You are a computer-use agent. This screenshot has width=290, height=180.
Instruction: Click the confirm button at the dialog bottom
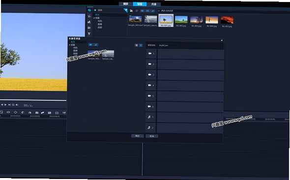(138, 136)
